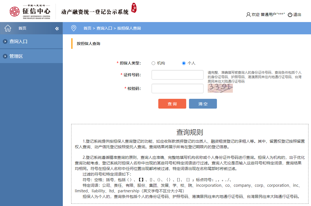Click the Credit Reference Center logo

(30, 11)
